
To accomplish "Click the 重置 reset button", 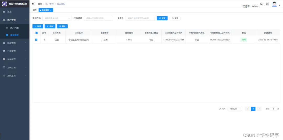I will tap(175, 18).
